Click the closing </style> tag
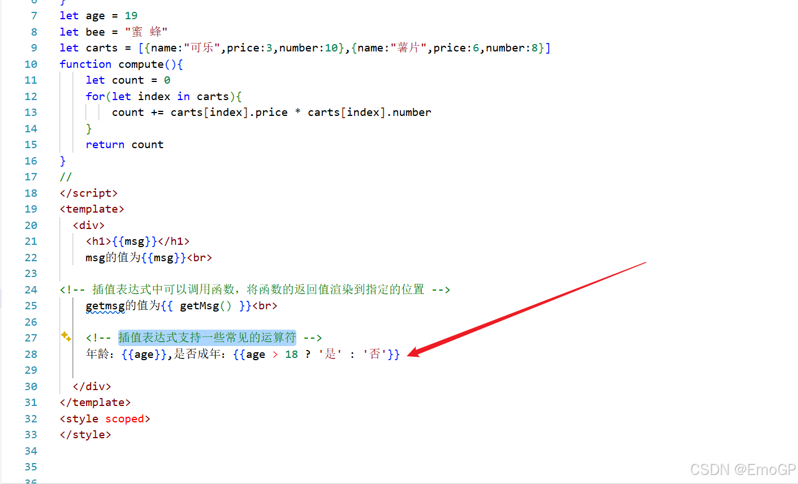This screenshot has height=484, width=798. click(x=85, y=435)
